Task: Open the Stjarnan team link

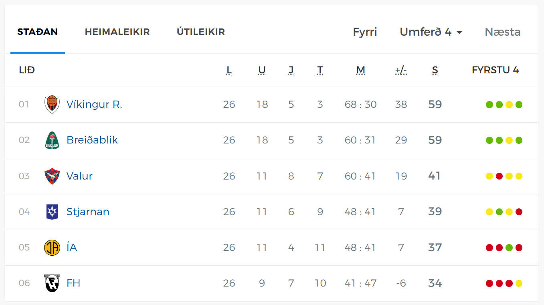Action: 88,212
